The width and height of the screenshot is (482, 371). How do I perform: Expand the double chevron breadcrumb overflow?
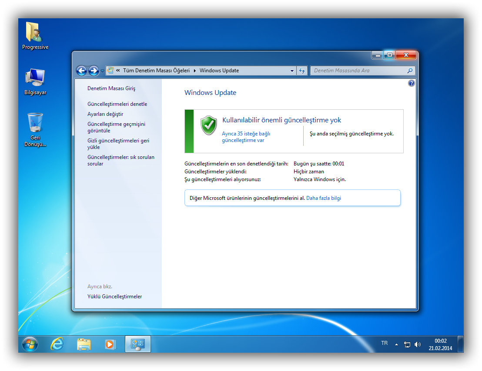118,71
